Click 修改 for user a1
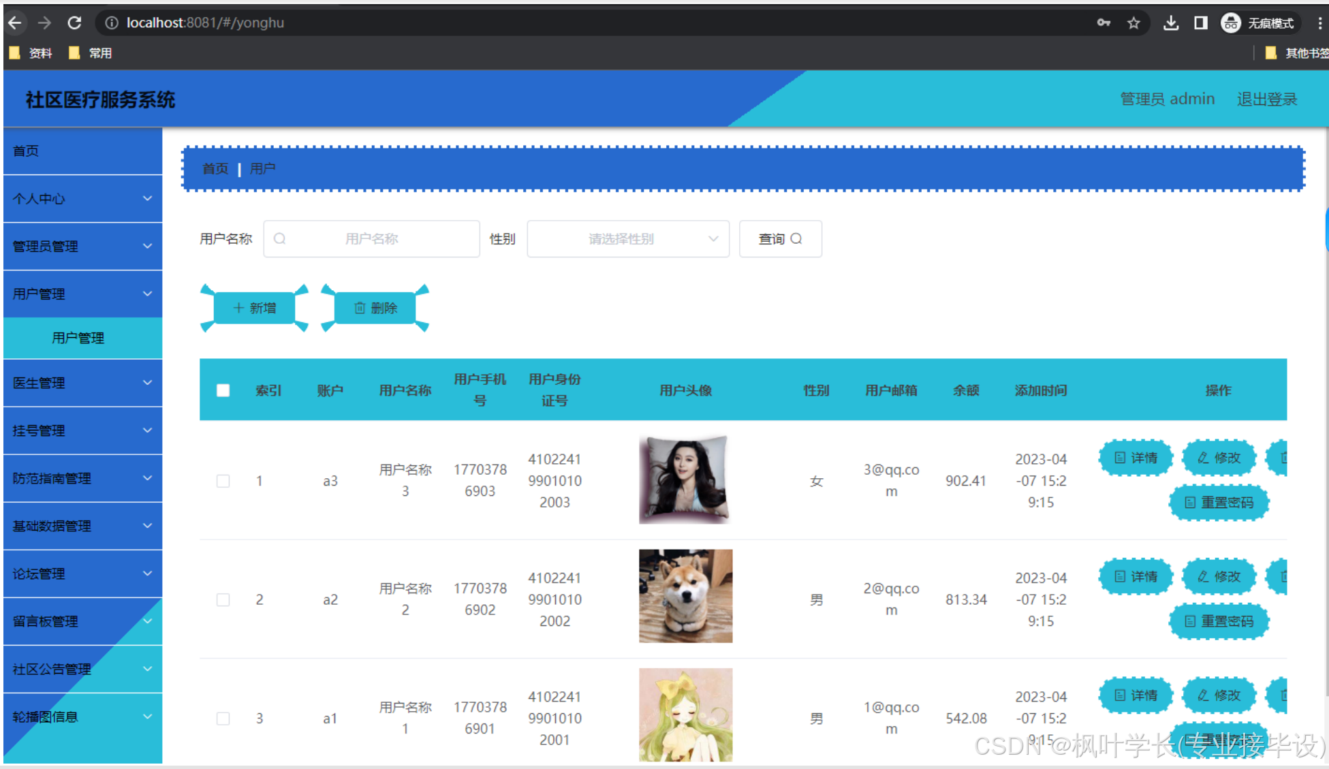 tap(1219, 695)
